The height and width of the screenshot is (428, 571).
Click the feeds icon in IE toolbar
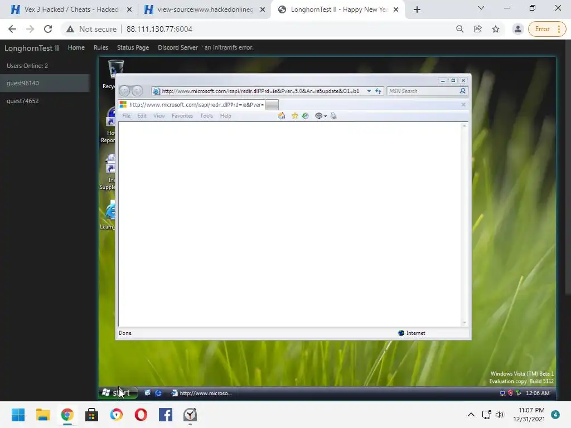318,116
